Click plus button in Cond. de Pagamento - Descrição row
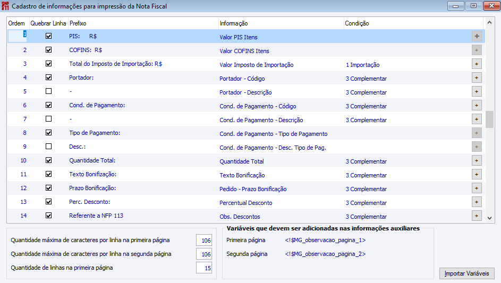This screenshot has height=283, width=501. tap(477, 119)
